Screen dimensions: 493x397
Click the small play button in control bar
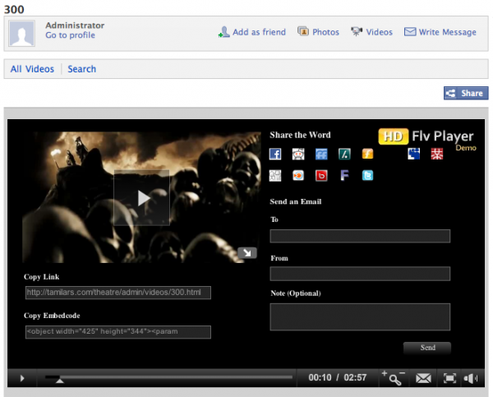22,378
